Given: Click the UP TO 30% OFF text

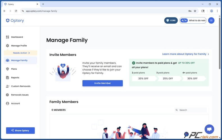Looking at the screenshot, I should click(x=186, y=63).
